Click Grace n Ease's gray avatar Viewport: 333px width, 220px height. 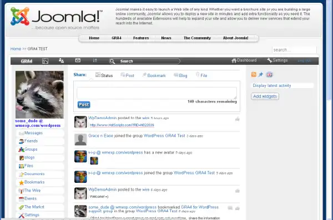tap(80, 140)
